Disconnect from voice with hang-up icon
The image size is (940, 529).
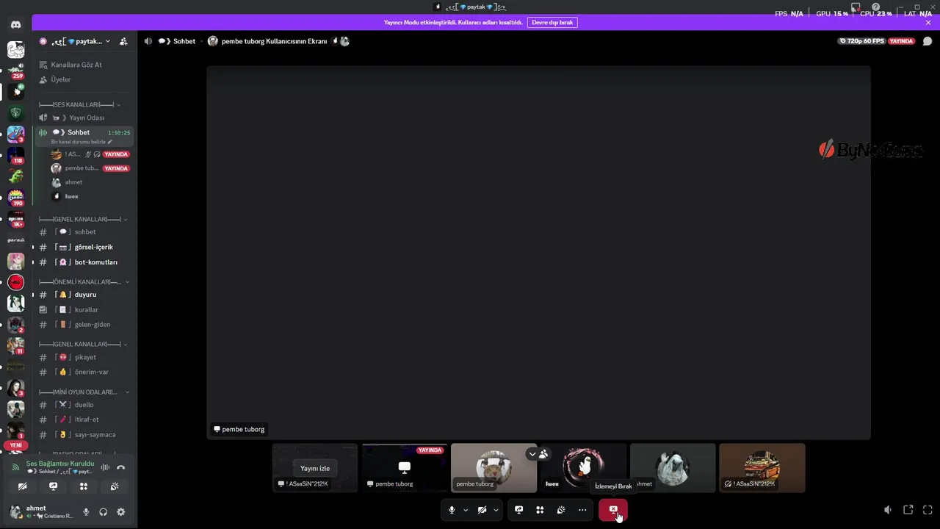coord(121,467)
